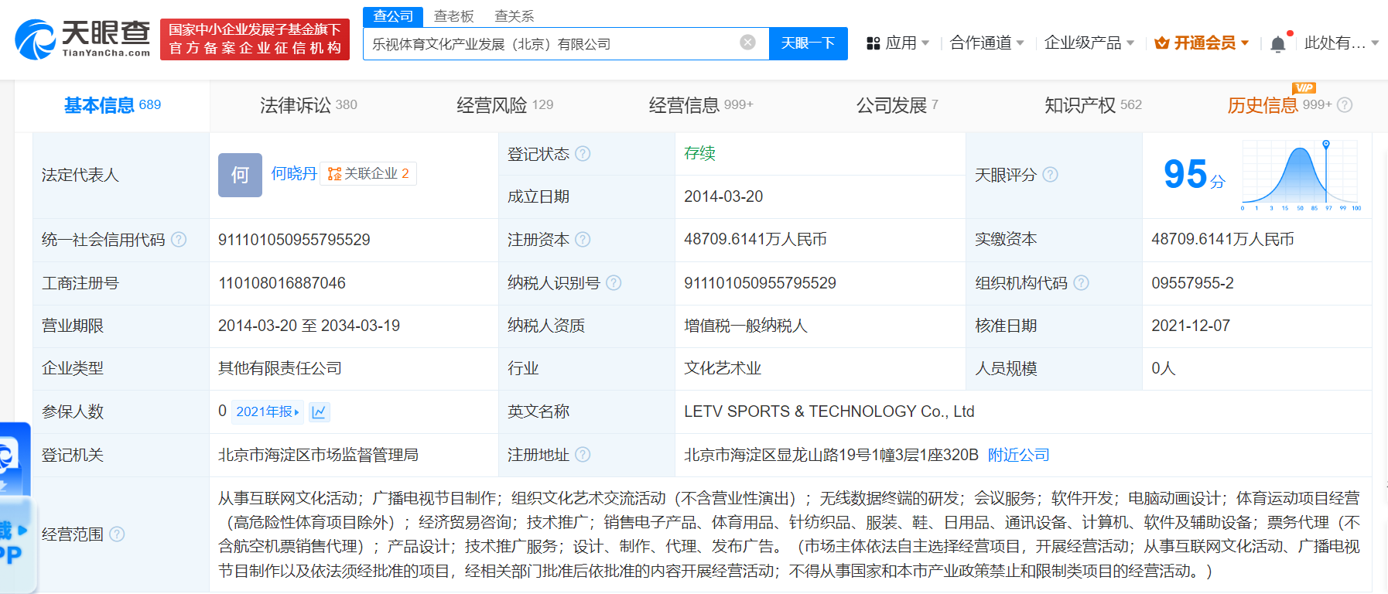Viewport: 1388px width, 594px height.
Task: Switch to the 公司发展 tab
Action: [x=897, y=105]
